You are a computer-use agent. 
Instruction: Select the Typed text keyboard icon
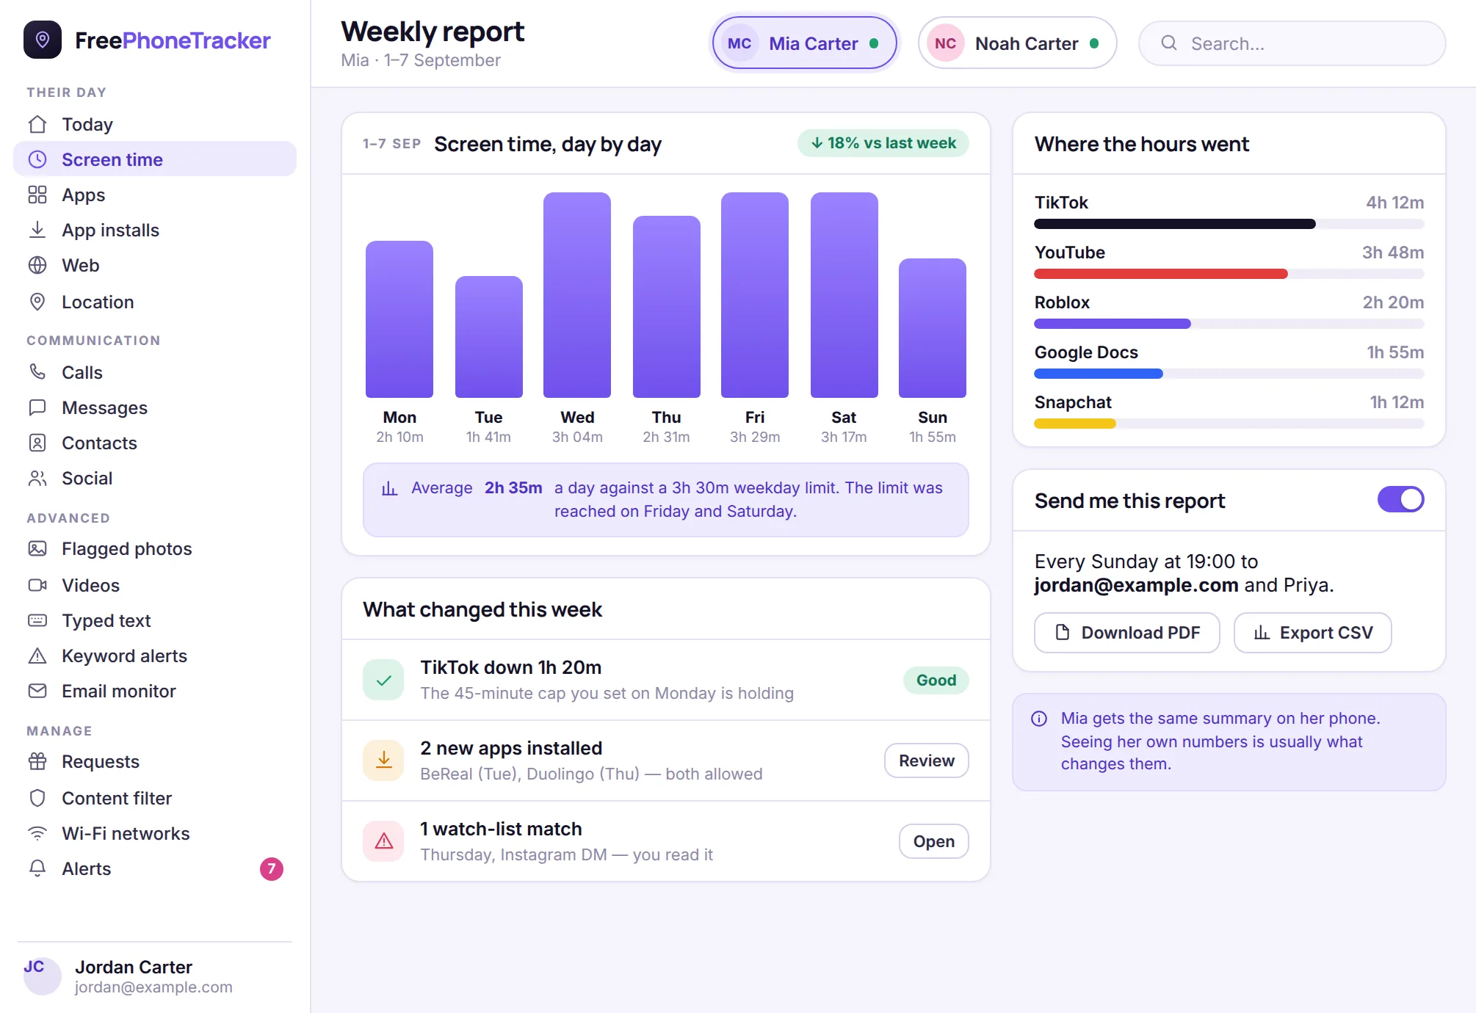pyautogui.click(x=37, y=620)
